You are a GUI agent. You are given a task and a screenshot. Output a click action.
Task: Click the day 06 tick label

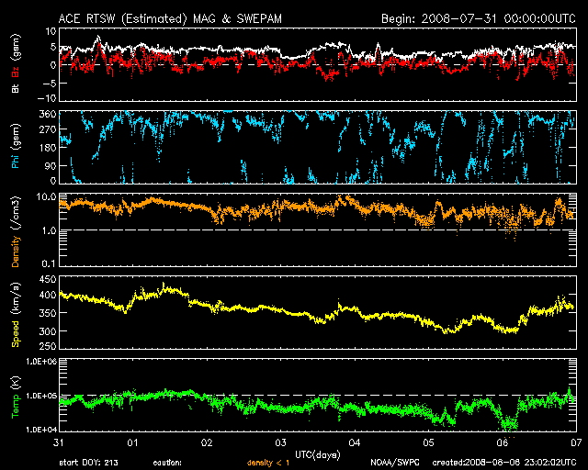click(503, 442)
